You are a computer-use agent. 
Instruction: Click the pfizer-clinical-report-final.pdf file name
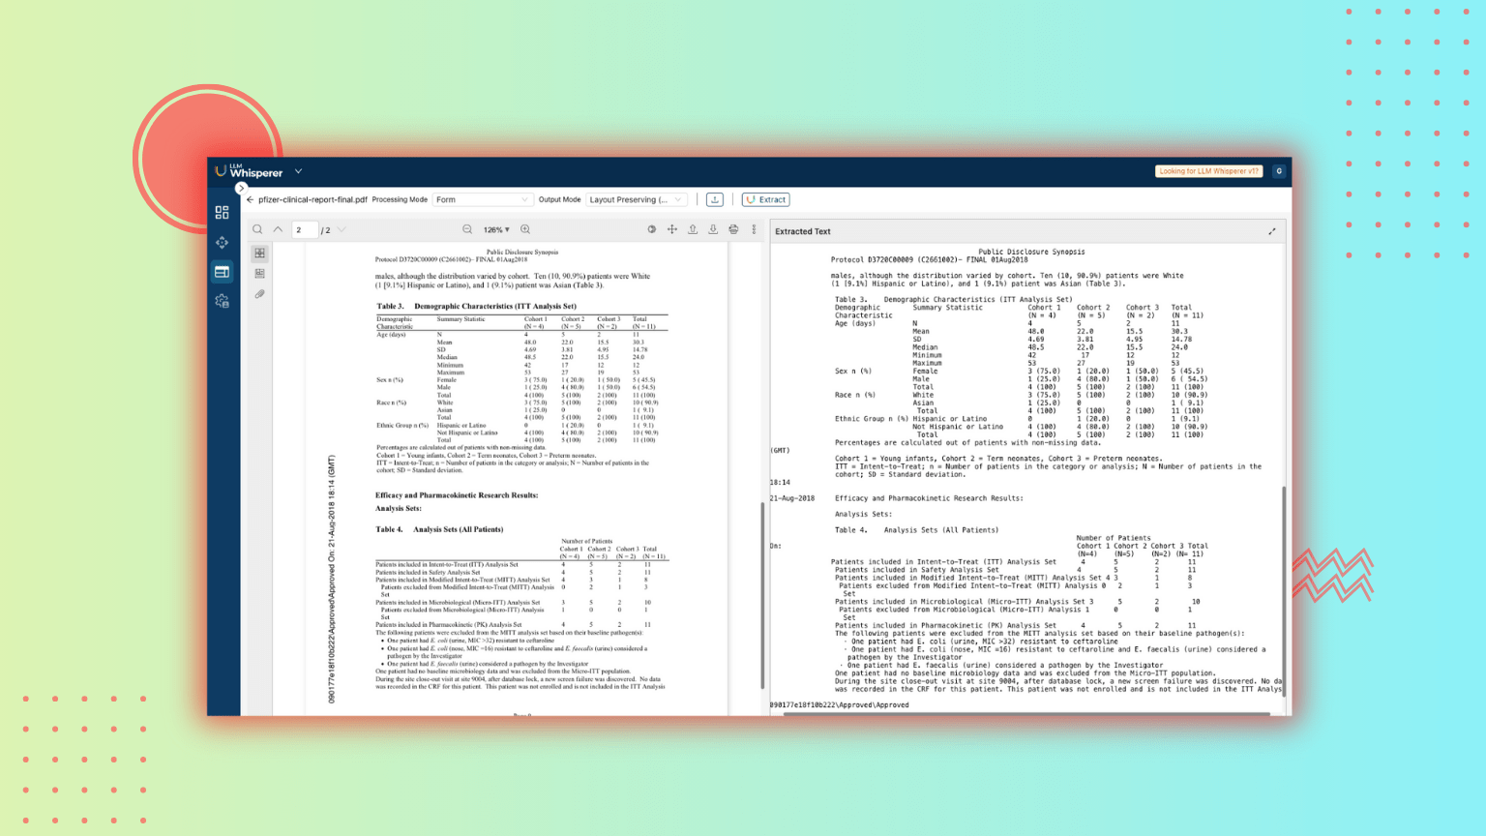[x=312, y=199]
